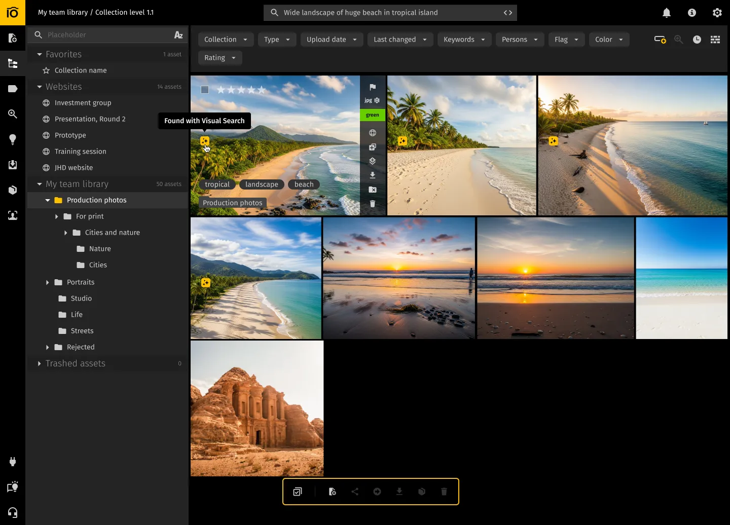Collapse the Websites section
Image resolution: width=730 pixels, height=525 pixels.
[40, 87]
